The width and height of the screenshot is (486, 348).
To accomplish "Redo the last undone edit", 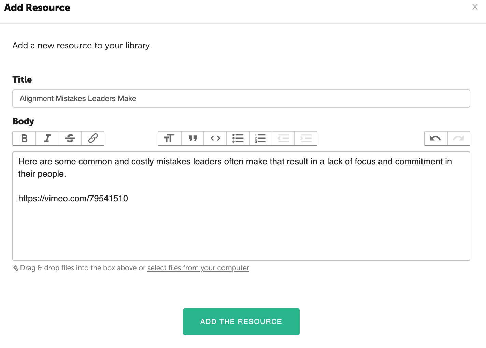I will 458,138.
